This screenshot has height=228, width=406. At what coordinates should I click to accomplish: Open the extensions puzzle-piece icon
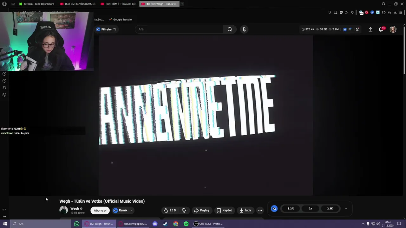pos(383,12)
